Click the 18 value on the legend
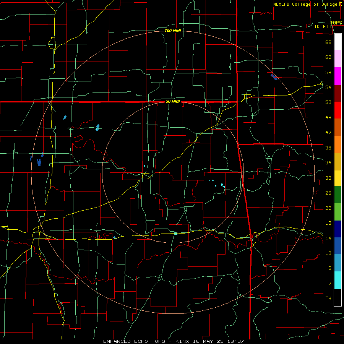Viewport: 344px width, 344px height. pyautogui.click(x=328, y=223)
